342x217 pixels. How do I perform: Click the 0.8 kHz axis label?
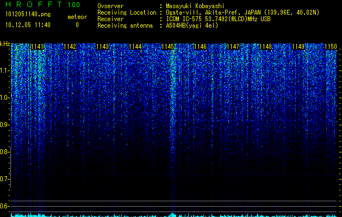(4, 152)
